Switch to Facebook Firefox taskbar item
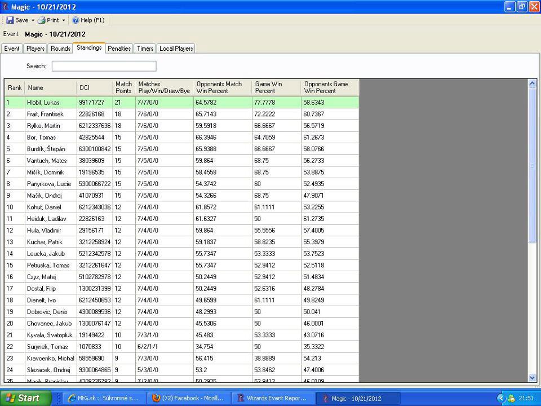This screenshot has height=406, width=541. click(x=188, y=398)
